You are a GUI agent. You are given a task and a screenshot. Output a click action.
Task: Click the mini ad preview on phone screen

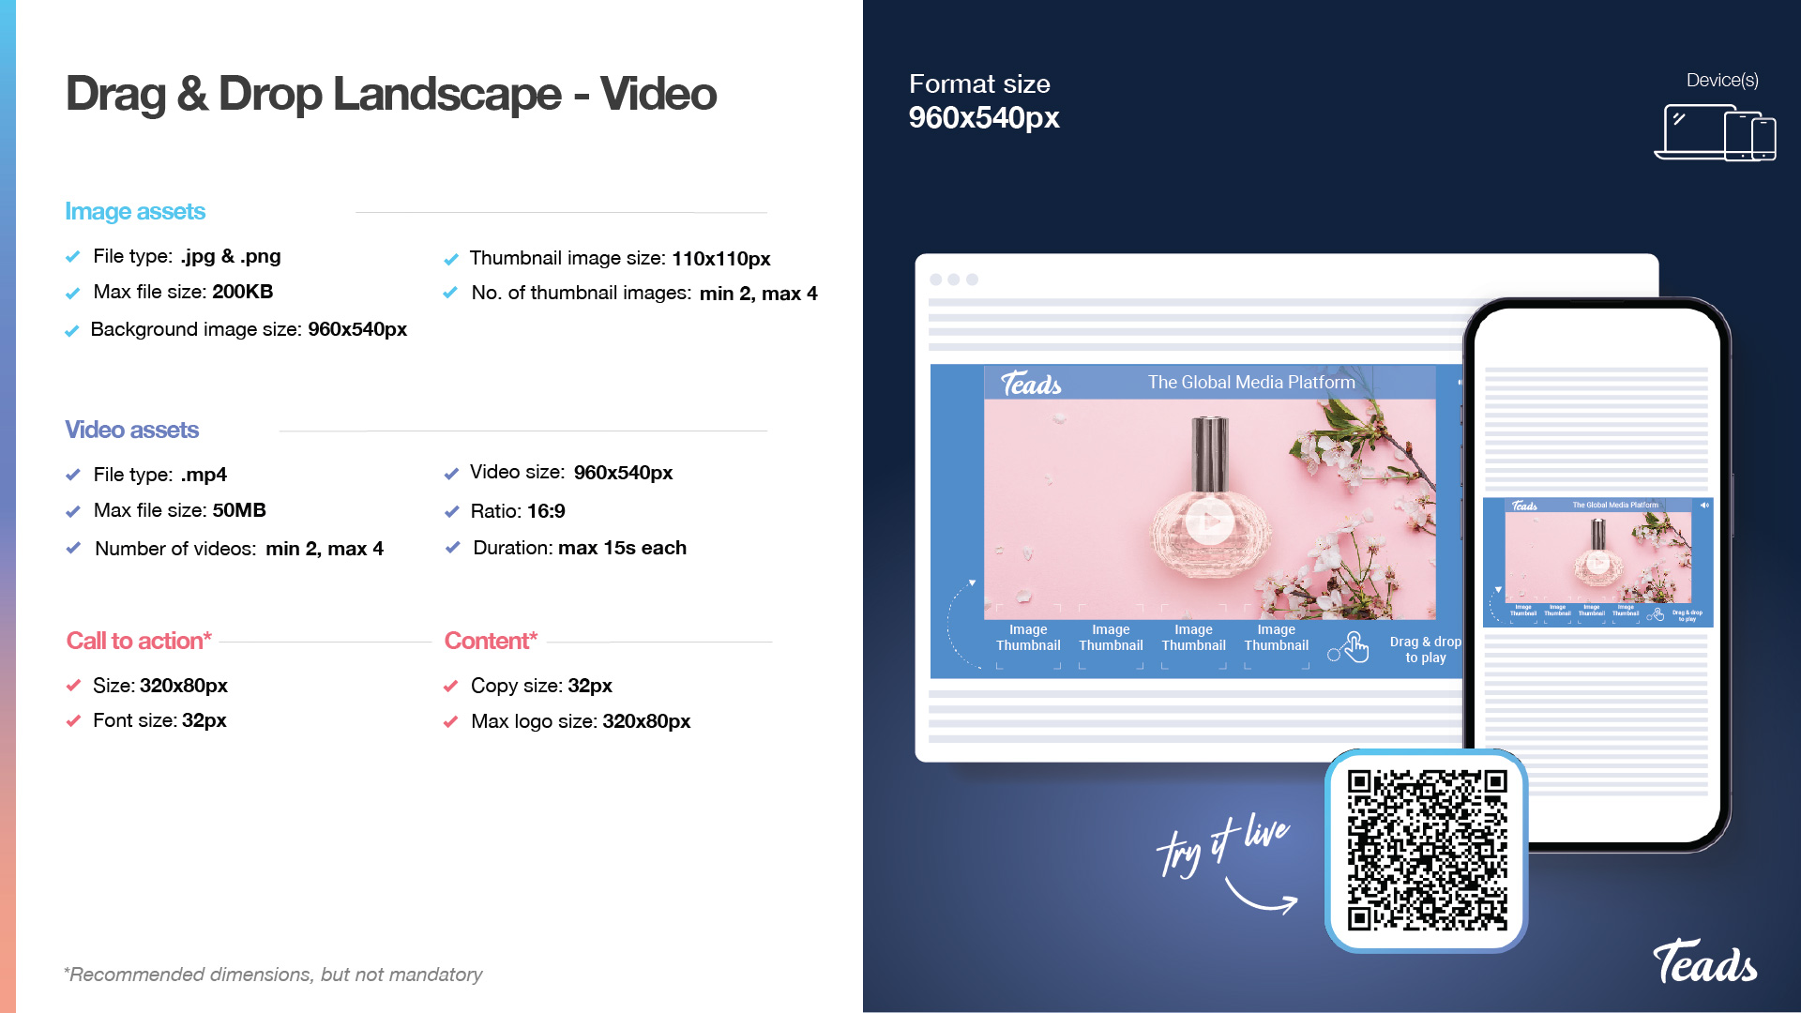click(1597, 561)
